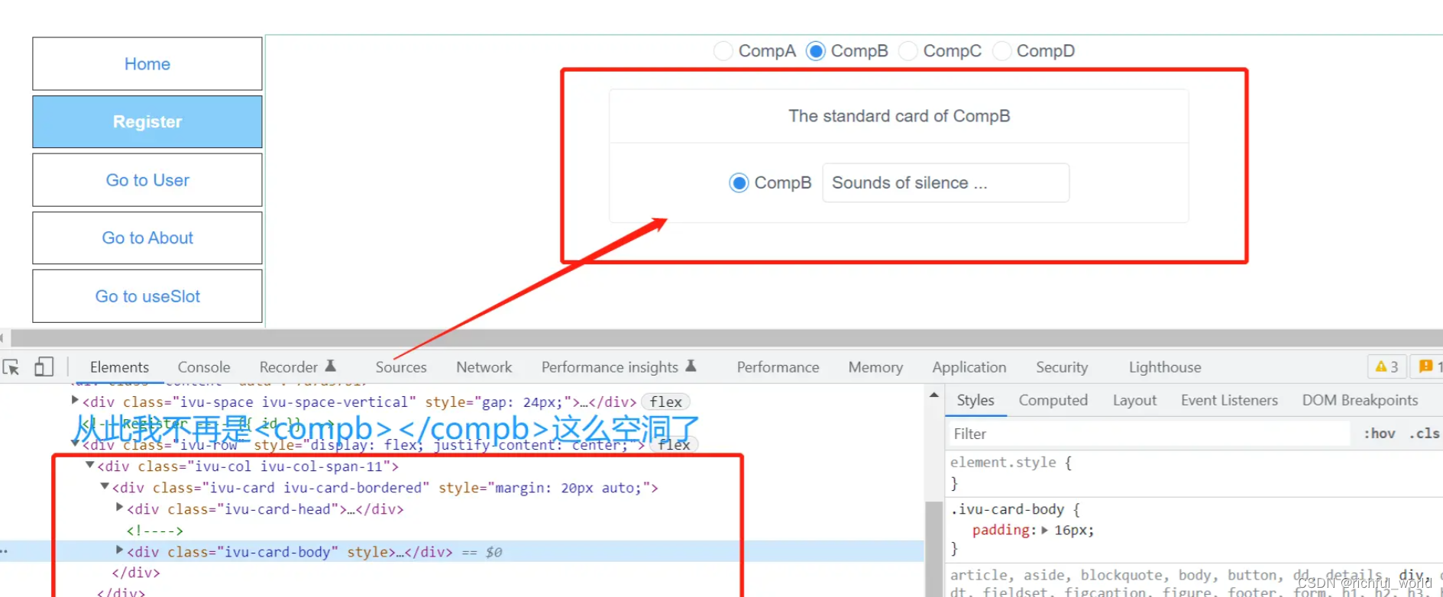This screenshot has height=597, width=1443.
Task: Select the CompD radio button
Action: pos(1001,51)
